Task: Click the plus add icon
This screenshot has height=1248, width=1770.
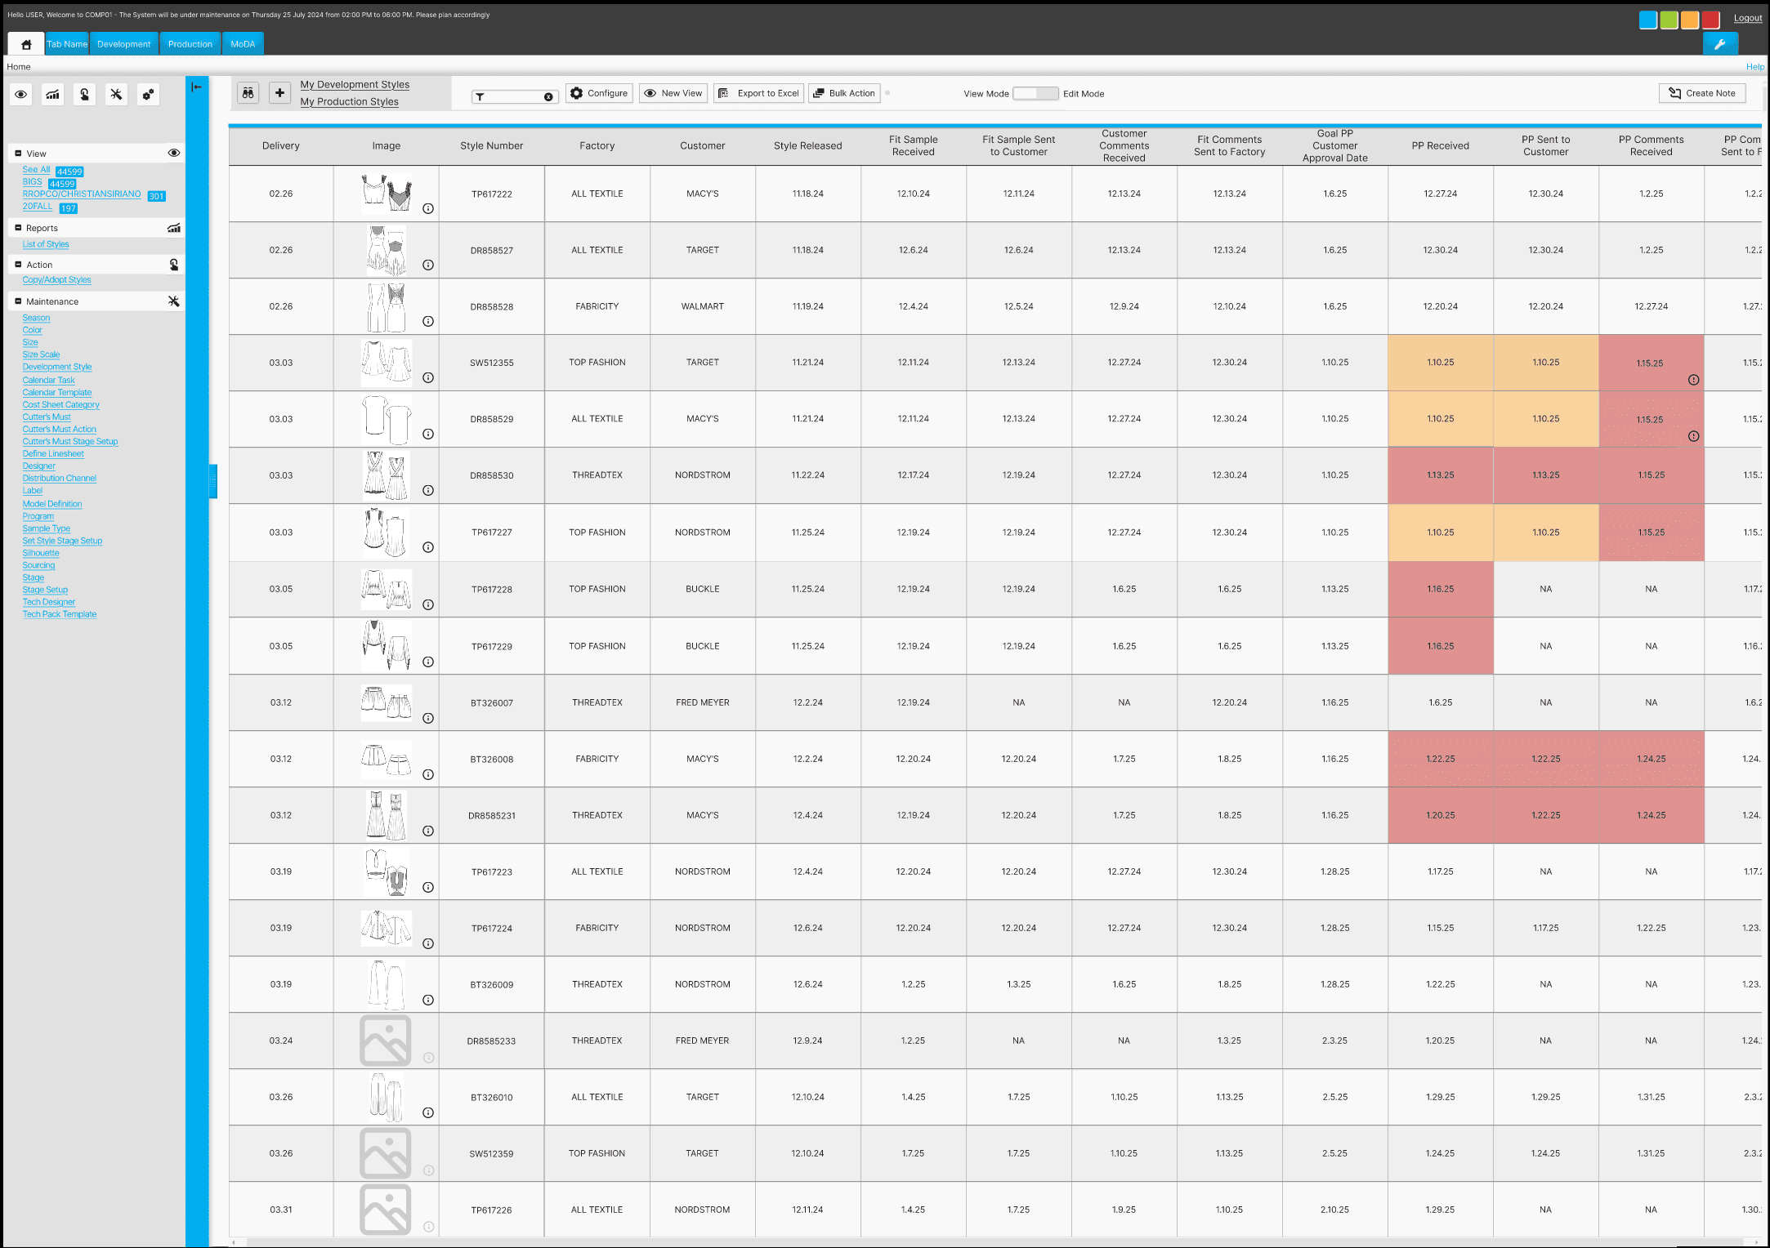Action: click(x=279, y=93)
